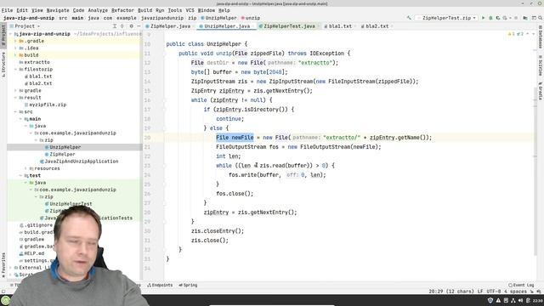The height and width of the screenshot is (306, 544).
Task: Open the Refactor menu
Action: (122, 10)
